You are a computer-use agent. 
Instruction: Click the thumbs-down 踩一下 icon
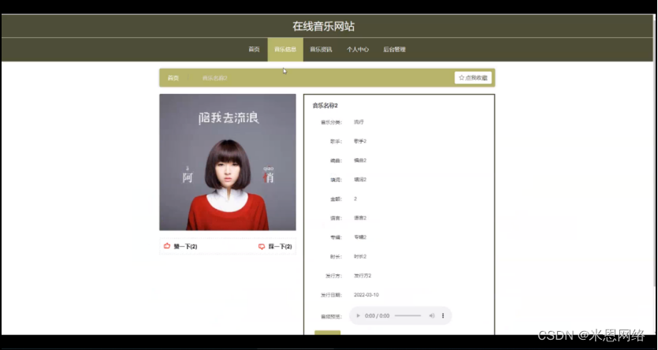click(262, 247)
